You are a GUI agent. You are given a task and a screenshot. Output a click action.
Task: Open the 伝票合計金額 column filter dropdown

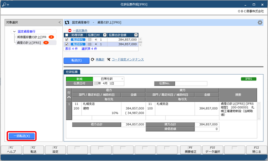136,35
